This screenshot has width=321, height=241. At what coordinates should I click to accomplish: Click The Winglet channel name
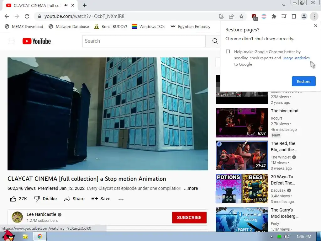click(281, 157)
